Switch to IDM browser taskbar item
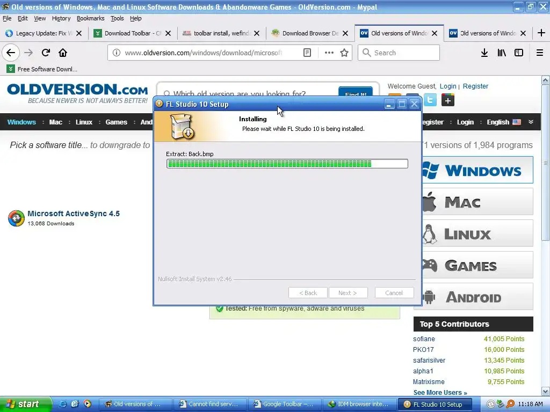The image size is (550, 412). (x=359, y=404)
